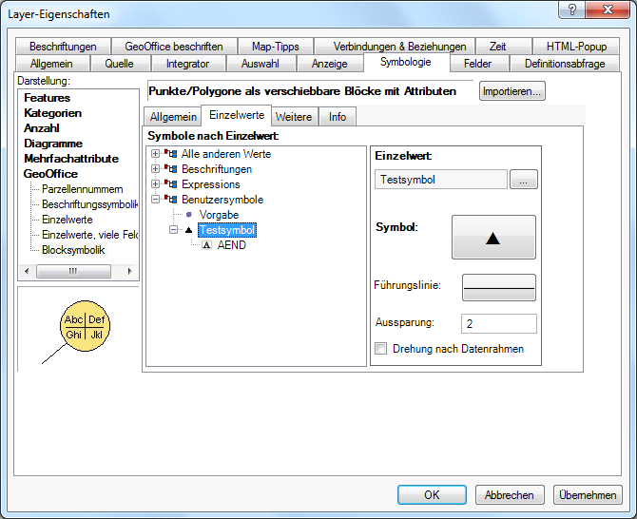637x519 pixels.
Task: Click the ellipsis button next to Testsymbol
Action: tap(524, 180)
